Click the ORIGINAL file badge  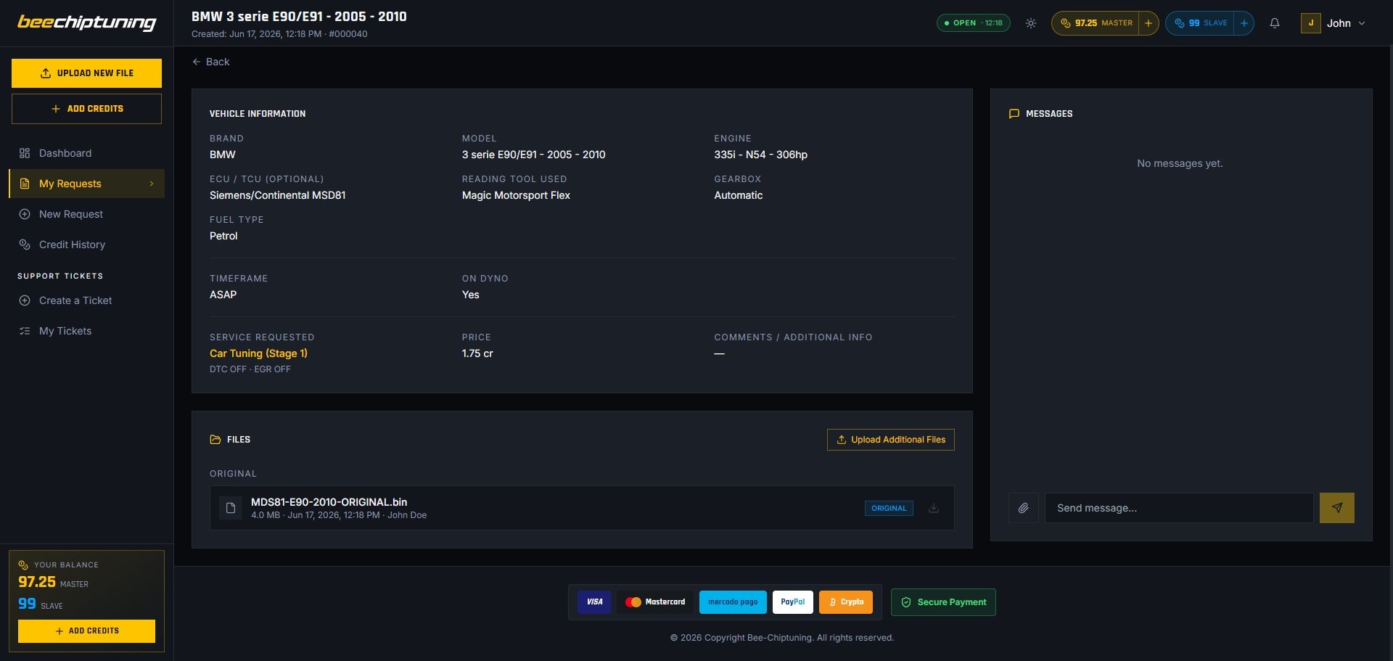[x=889, y=508]
